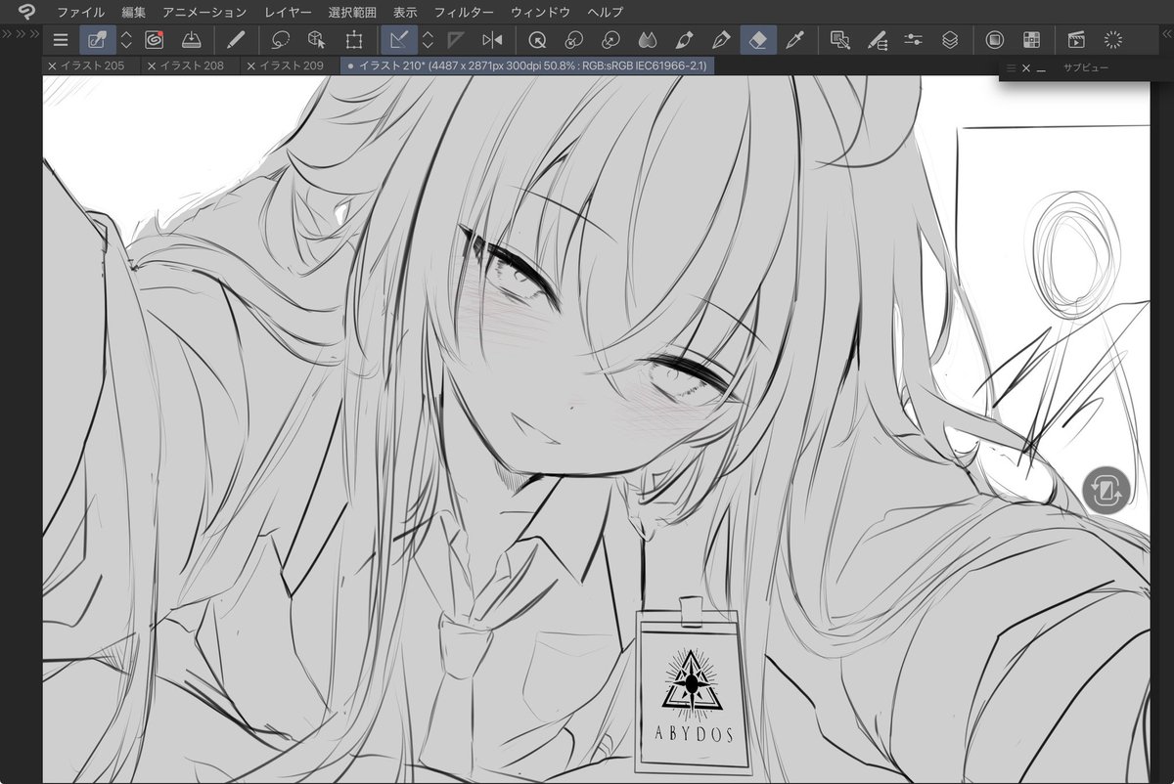The image size is (1174, 784).
Task: Click the Flip Horizontal mirror icon
Action: point(492,40)
